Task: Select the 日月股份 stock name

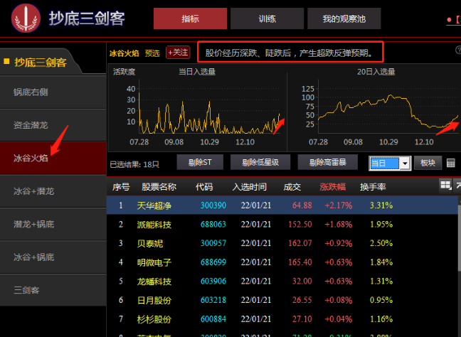Action: point(154,300)
